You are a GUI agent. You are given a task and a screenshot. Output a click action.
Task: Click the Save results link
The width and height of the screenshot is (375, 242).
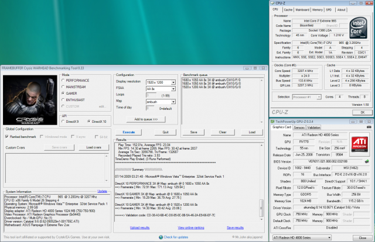coord(235,228)
